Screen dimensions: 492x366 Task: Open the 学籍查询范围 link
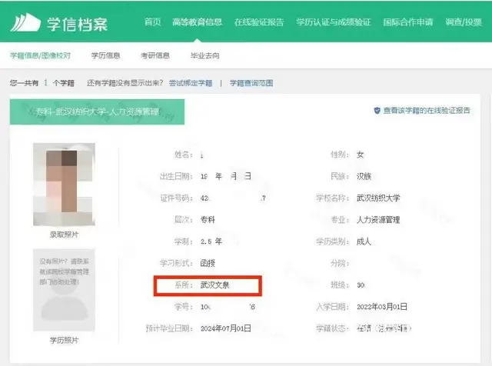(251, 83)
